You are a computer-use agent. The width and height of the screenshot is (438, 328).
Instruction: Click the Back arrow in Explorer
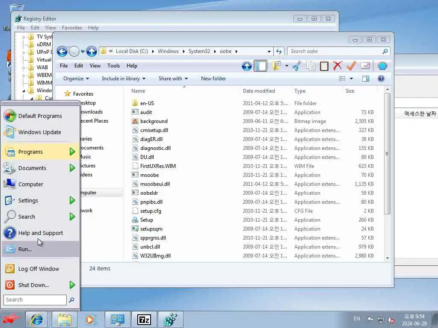[x=62, y=51]
